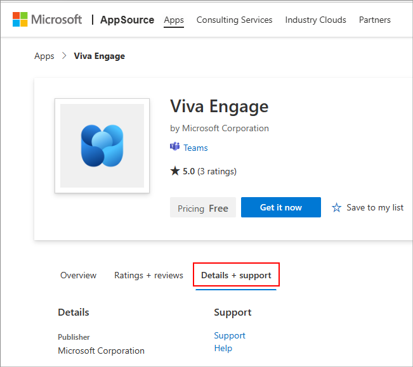Open the Apps navigation tab
The height and width of the screenshot is (367, 413).
(174, 20)
